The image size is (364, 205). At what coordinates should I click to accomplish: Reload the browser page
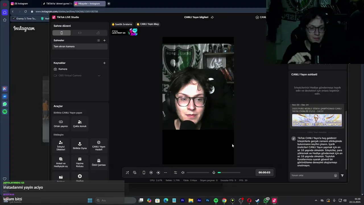pos(26,11)
